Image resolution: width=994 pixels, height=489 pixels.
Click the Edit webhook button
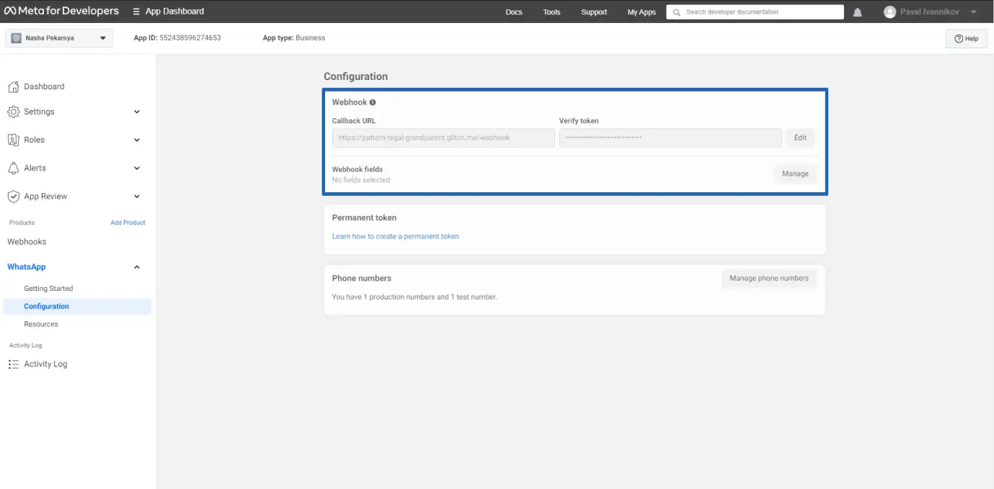[800, 138]
